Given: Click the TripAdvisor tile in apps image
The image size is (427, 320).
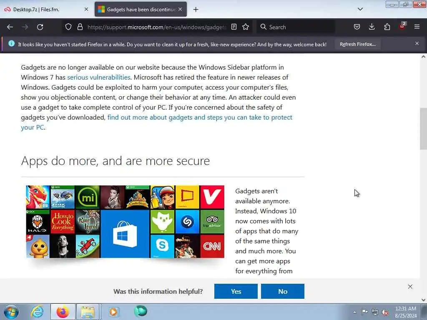Looking at the screenshot, I should click(x=212, y=222).
